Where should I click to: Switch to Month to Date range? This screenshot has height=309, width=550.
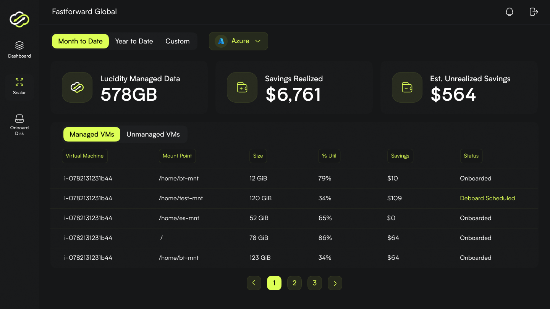click(80, 41)
